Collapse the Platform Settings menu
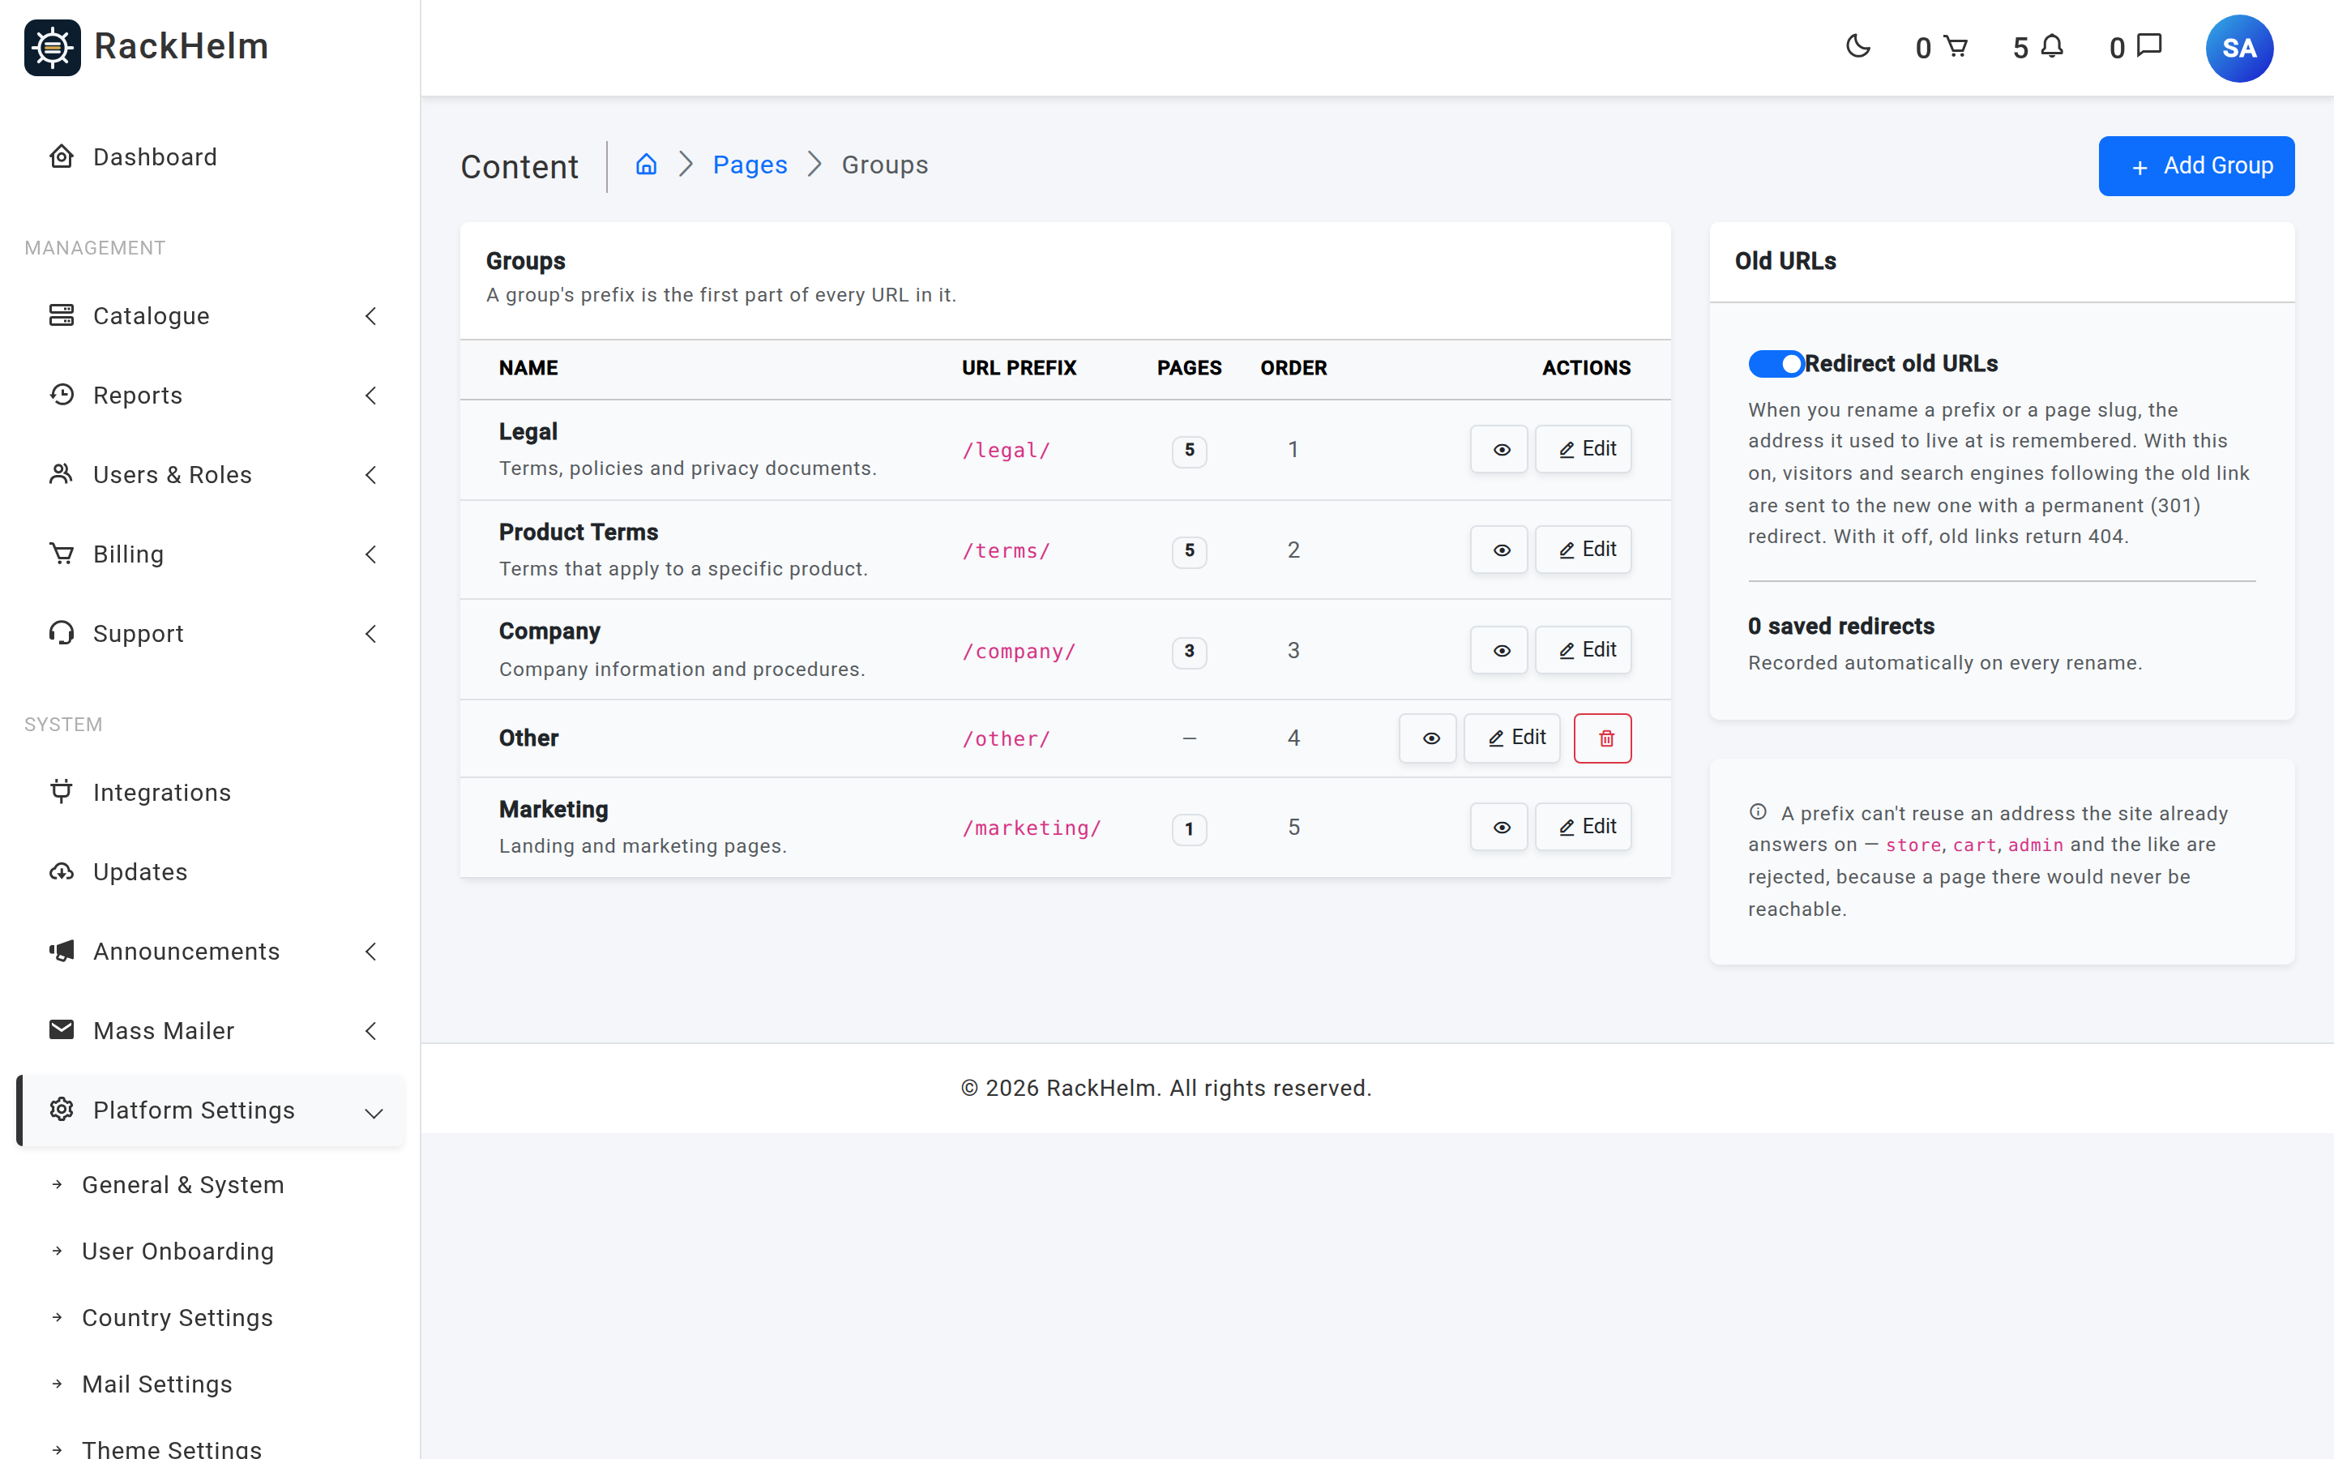 pyautogui.click(x=210, y=1110)
